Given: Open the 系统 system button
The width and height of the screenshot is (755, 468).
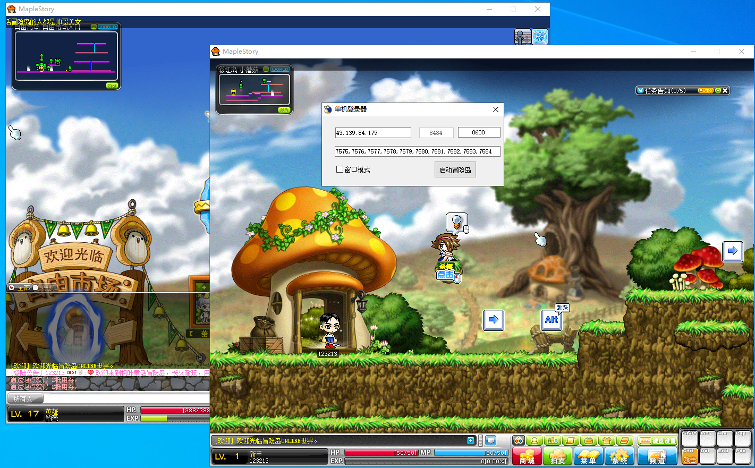Looking at the screenshot, I should (619, 456).
